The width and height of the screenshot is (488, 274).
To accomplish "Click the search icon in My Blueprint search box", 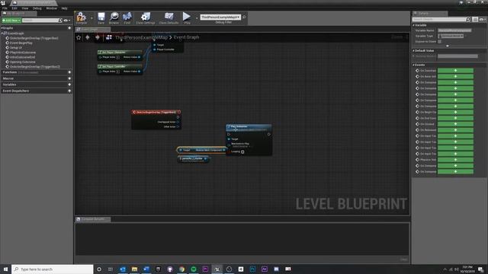I will click(60, 21).
